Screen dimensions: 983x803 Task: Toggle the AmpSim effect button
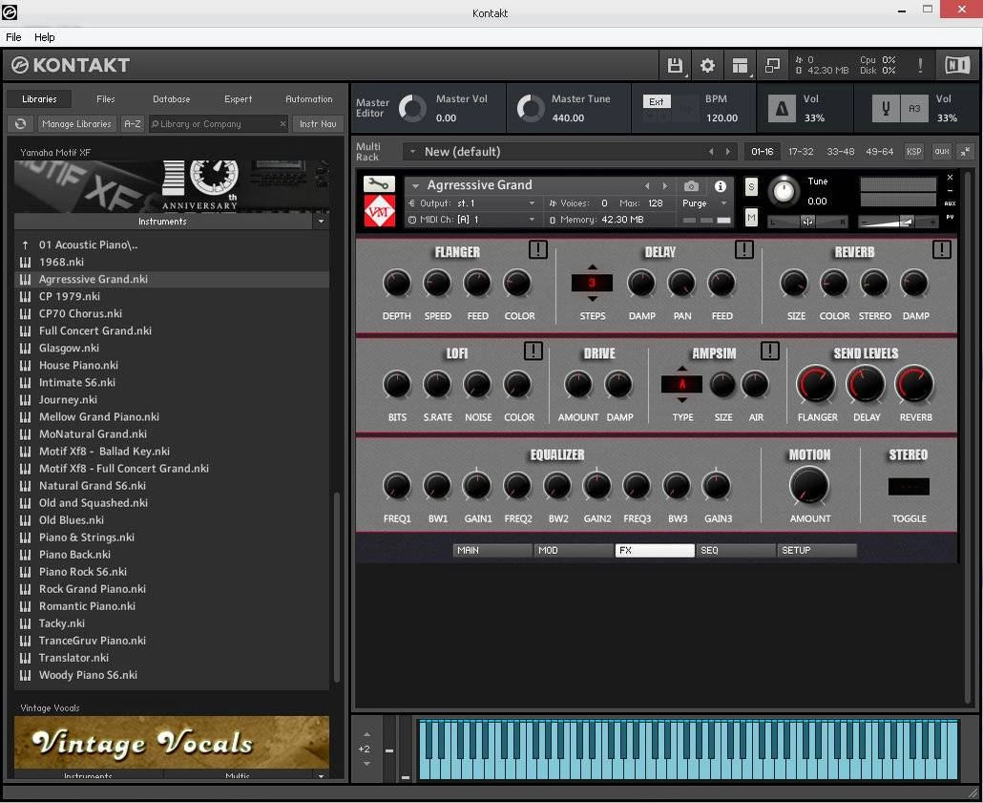(x=770, y=350)
